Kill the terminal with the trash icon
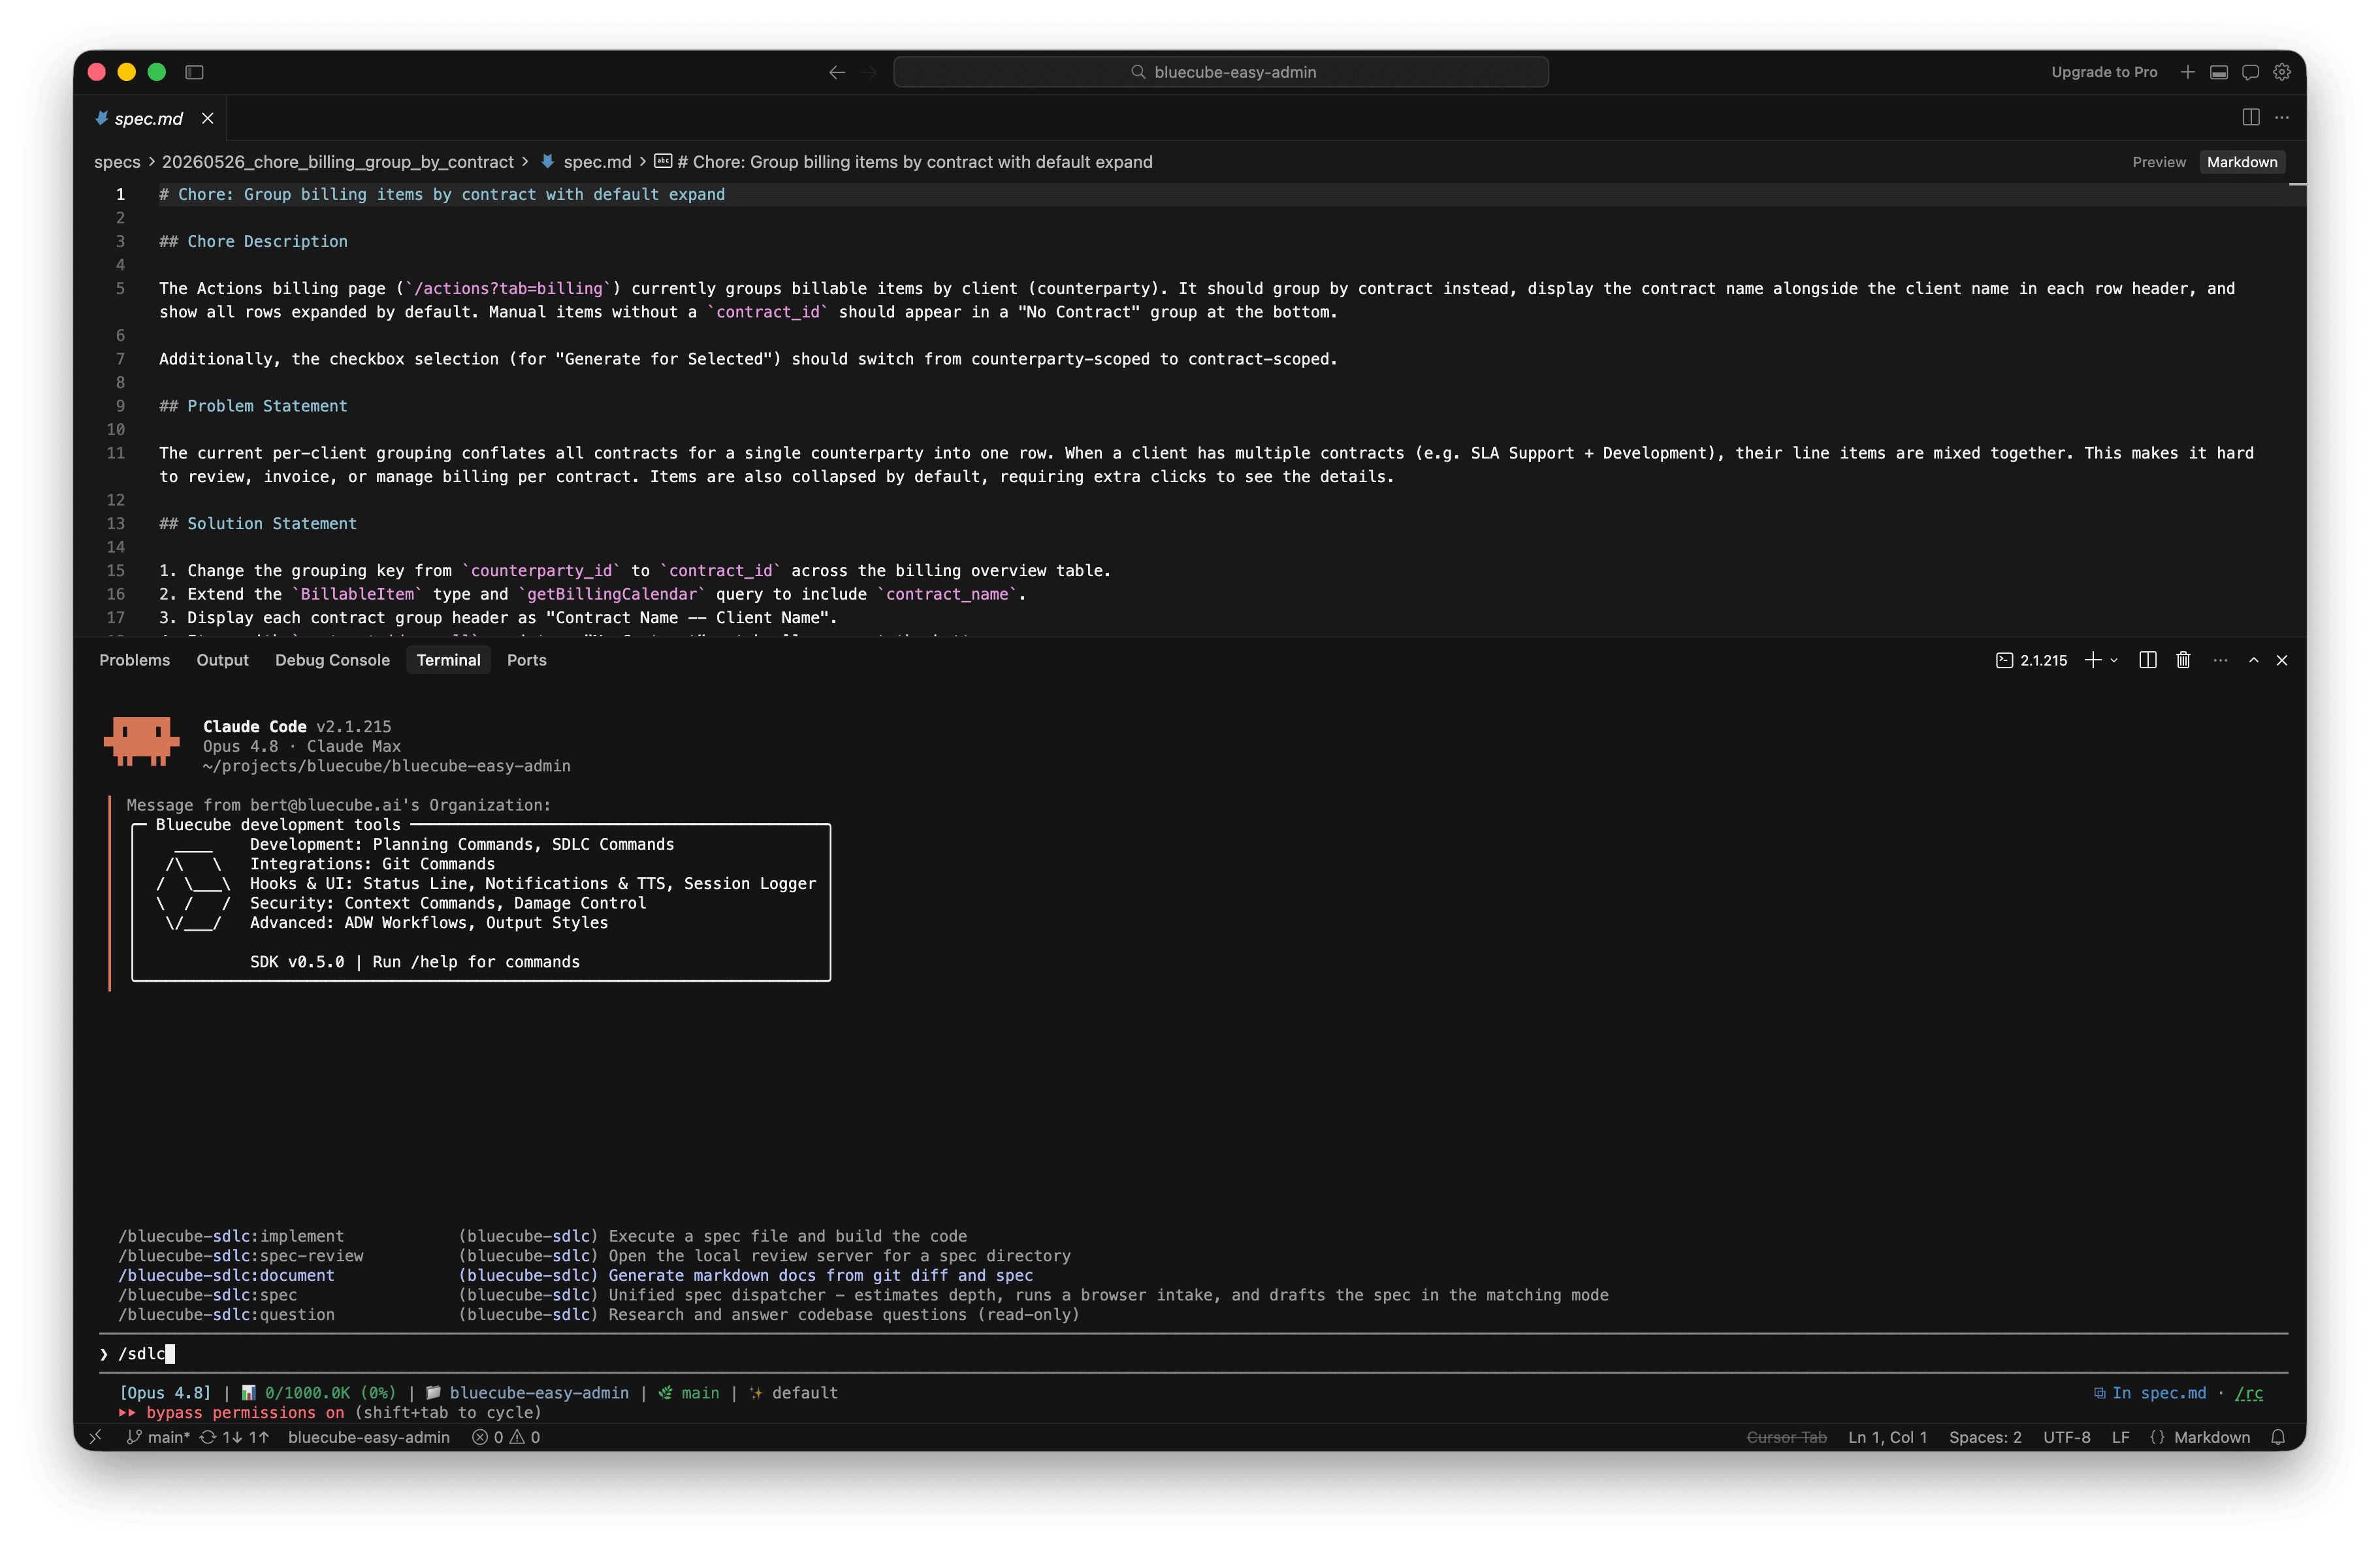The width and height of the screenshot is (2380, 1548). point(2183,660)
